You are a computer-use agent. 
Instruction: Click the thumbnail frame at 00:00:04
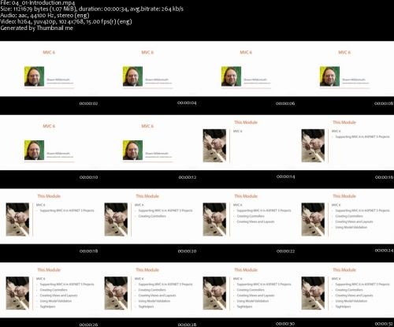coord(147,69)
